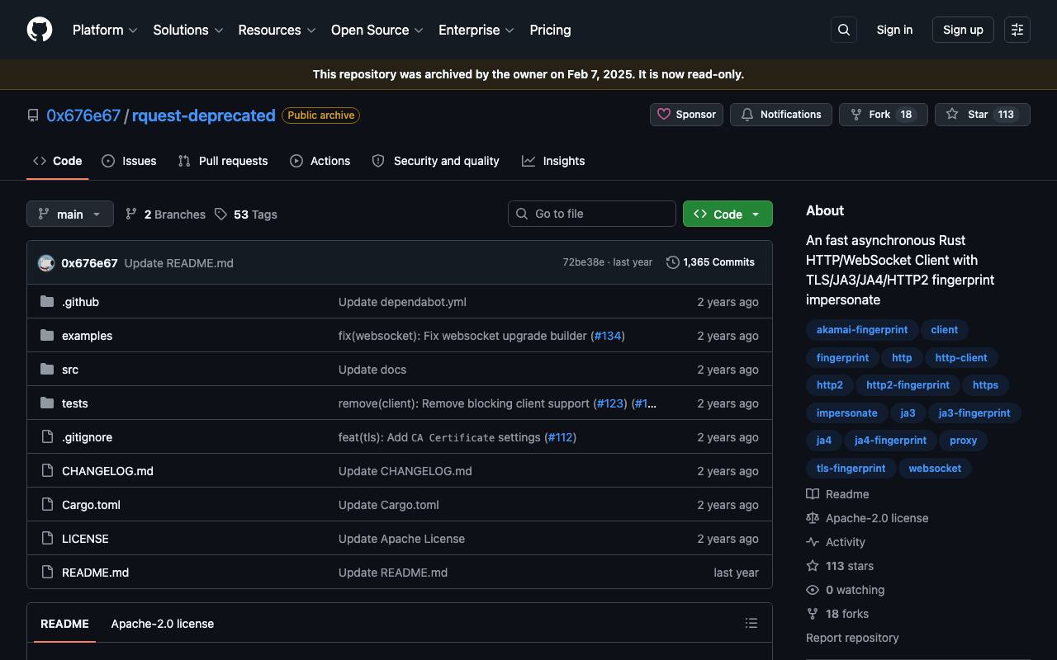1057x660 pixels.
Task: Star the repository with Star button
Action: tap(983, 115)
